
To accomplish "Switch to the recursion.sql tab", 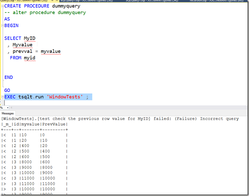I will [216, 1].
